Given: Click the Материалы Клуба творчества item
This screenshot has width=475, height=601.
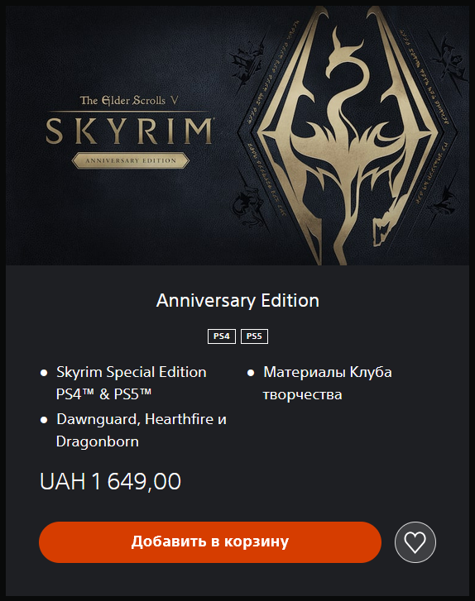Looking at the screenshot, I should (327, 383).
